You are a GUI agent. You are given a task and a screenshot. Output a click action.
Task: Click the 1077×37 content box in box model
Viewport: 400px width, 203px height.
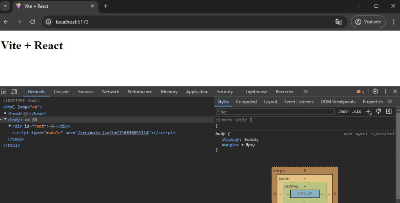coord(305,194)
